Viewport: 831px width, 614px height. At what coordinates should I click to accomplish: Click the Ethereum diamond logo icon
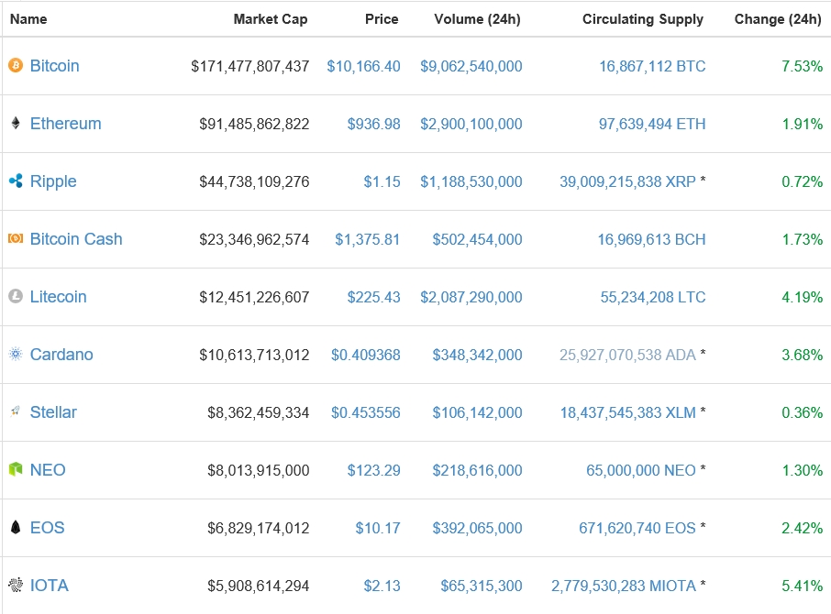click(x=15, y=124)
